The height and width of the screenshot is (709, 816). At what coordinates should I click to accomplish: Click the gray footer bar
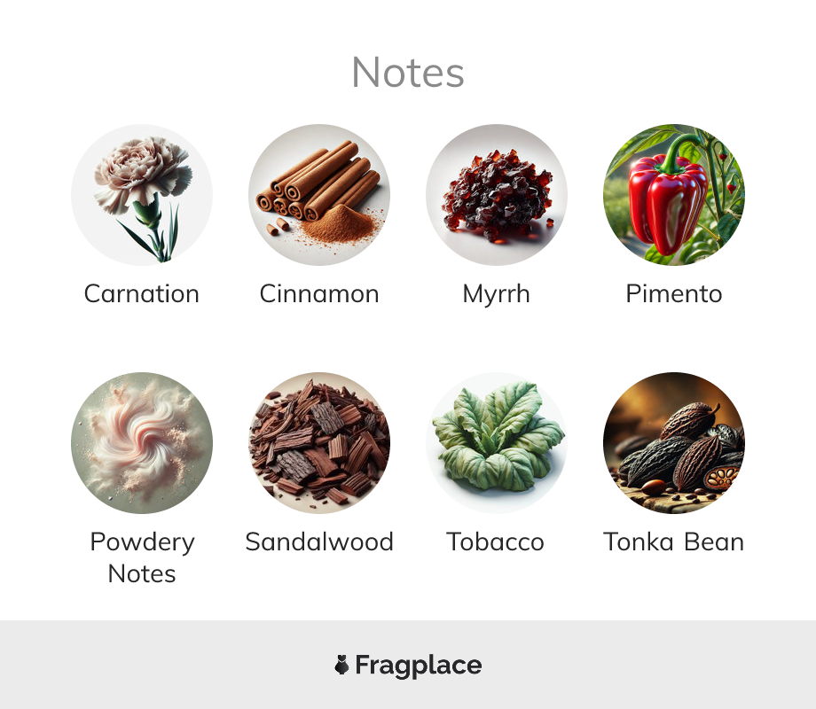[408, 665]
